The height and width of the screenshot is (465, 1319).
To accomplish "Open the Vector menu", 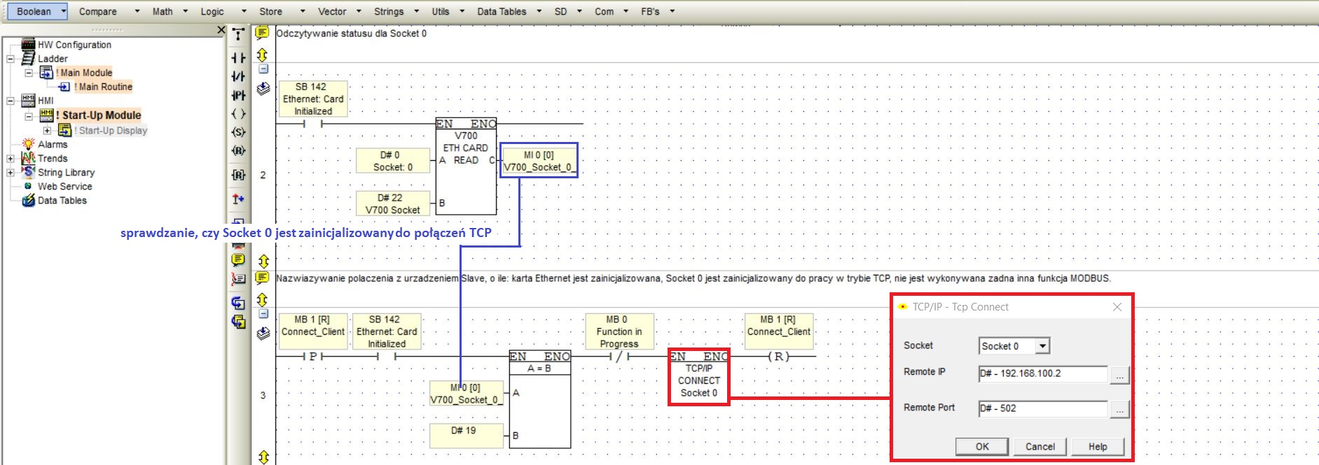I will 332,11.
